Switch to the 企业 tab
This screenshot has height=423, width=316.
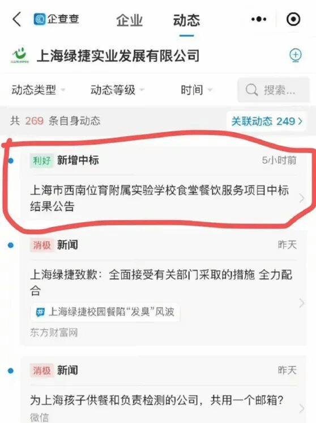[129, 20]
